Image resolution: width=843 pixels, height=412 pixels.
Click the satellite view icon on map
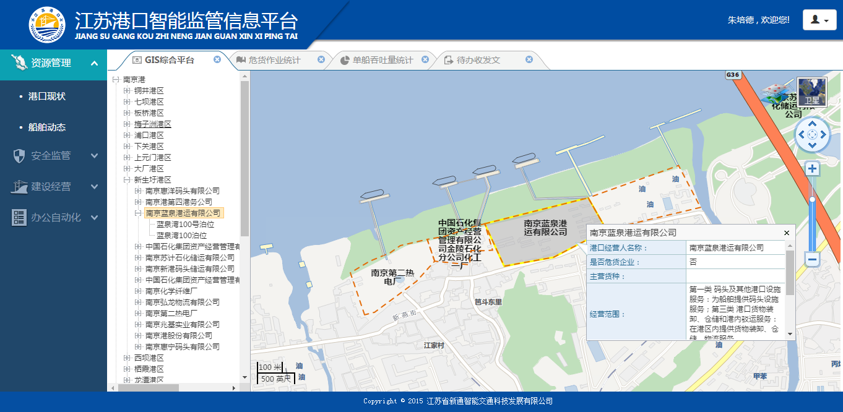click(811, 92)
